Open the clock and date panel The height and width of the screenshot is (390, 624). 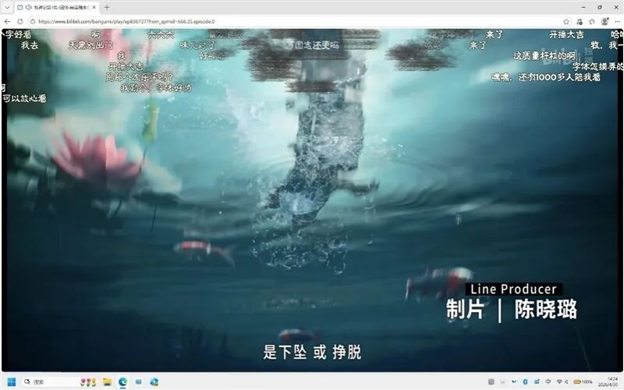(x=608, y=381)
